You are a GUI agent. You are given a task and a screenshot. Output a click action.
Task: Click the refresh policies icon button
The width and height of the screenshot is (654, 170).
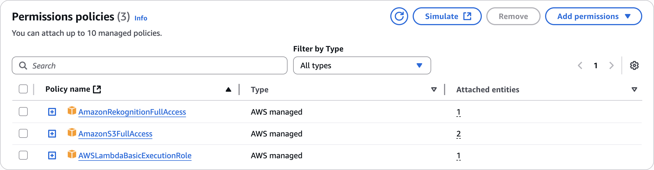point(399,16)
